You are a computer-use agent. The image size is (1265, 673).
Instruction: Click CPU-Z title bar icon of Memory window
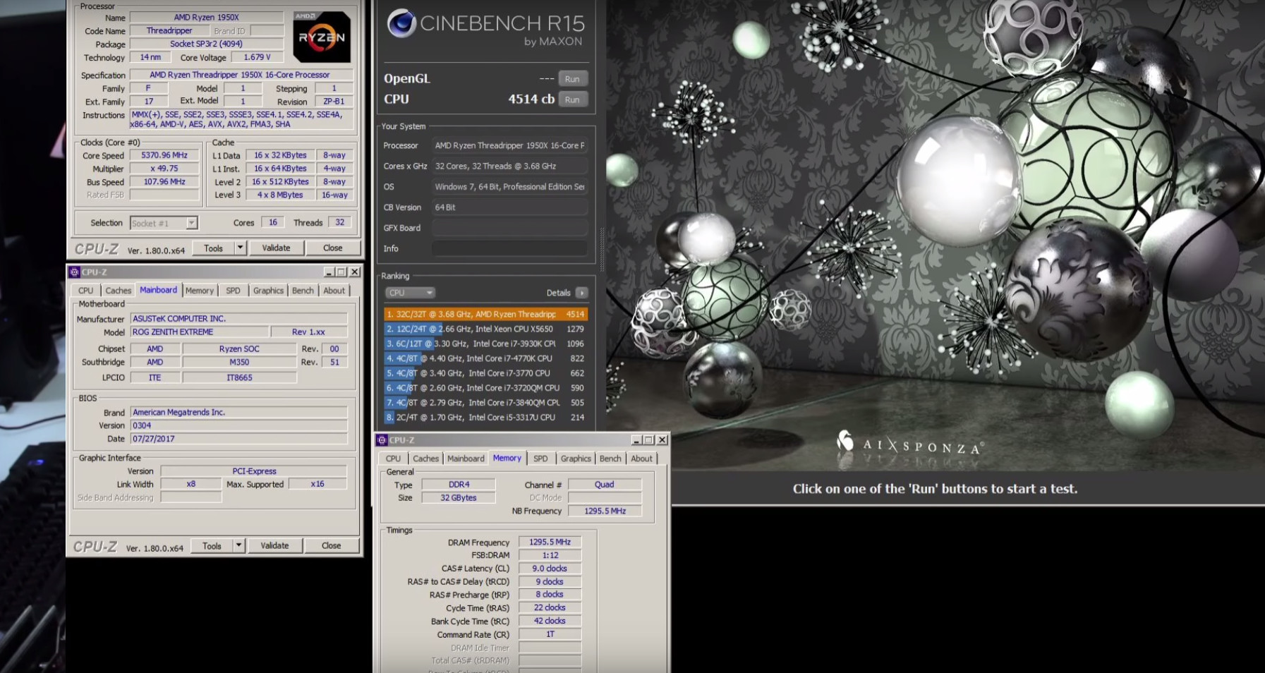[x=382, y=440]
